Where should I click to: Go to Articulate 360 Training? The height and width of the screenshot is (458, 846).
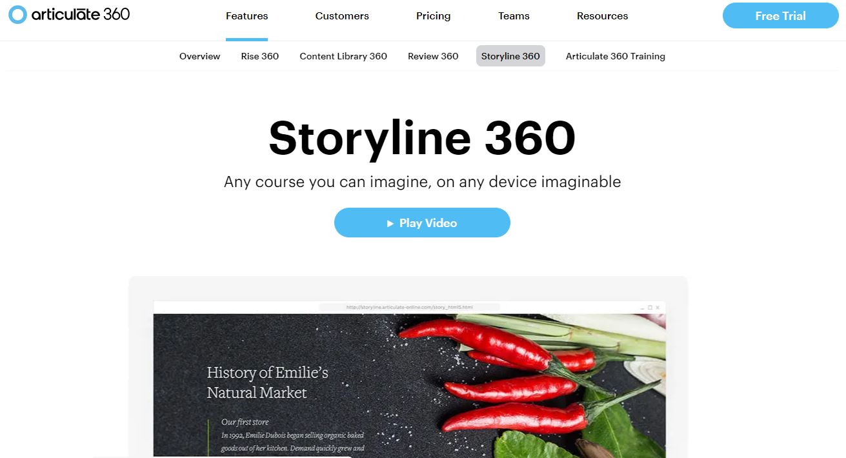(616, 56)
